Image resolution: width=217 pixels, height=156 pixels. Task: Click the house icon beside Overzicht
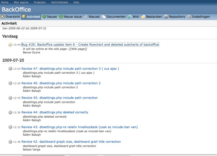pos(3,17)
